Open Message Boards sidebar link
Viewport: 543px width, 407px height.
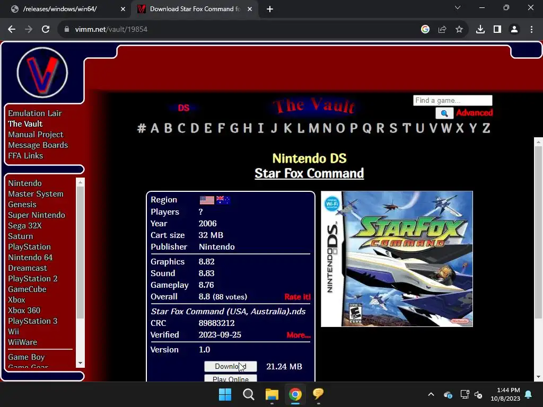[x=38, y=145]
